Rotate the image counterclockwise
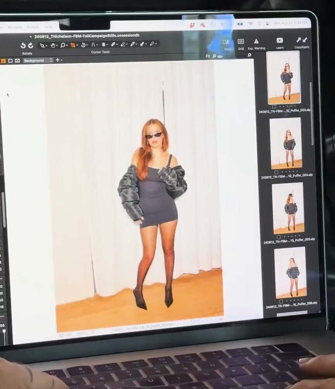 point(23,45)
